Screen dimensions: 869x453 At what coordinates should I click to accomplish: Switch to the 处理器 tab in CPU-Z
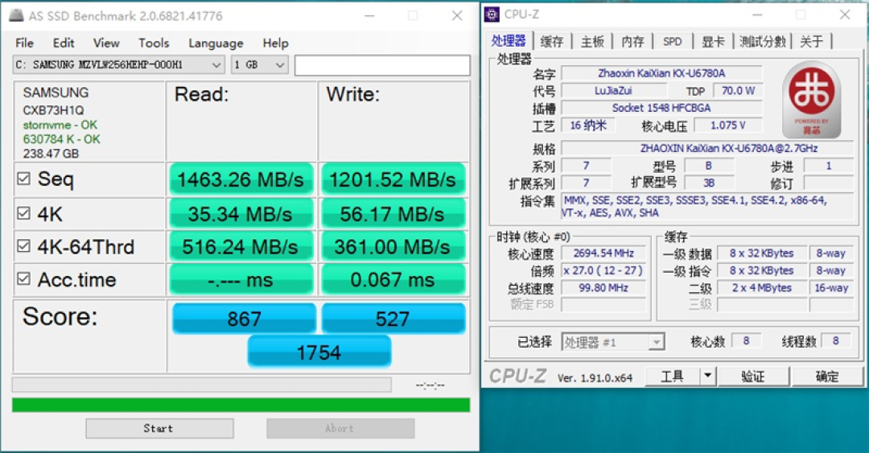pyautogui.click(x=509, y=40)
